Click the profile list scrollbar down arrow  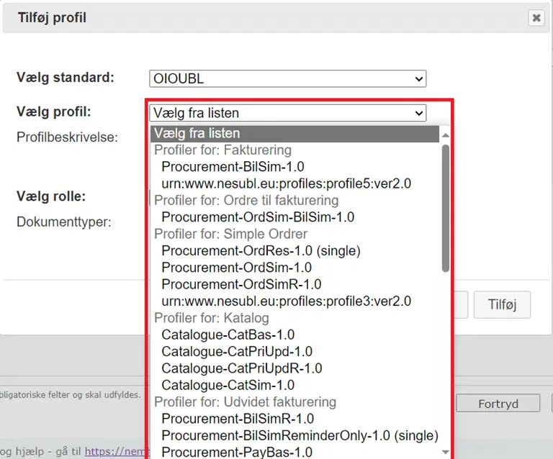click(445, 452)
